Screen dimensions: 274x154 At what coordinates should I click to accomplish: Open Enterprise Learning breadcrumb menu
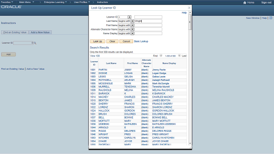(55, 2)
